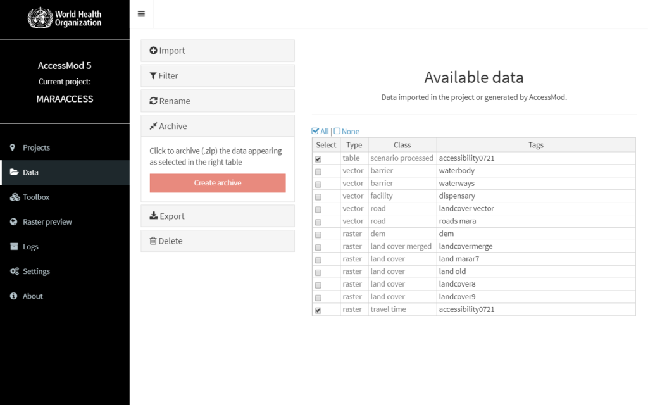The image size is (648, 405).
Task: Click the None link to deselect everything
Action: pyautogui.click(x=350, y=132)
